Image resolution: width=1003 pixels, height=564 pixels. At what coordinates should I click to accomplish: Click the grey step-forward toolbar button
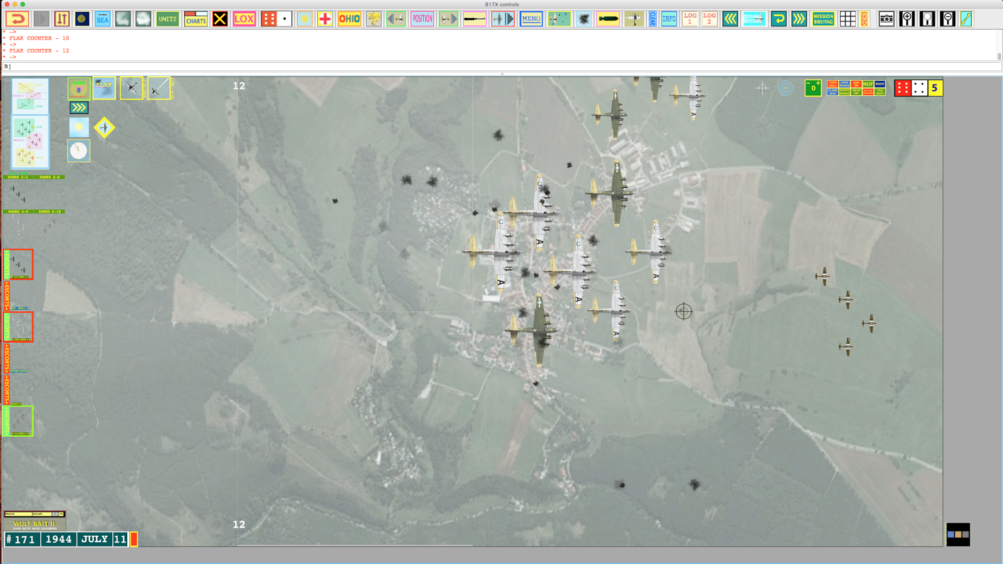pos(41,19)
